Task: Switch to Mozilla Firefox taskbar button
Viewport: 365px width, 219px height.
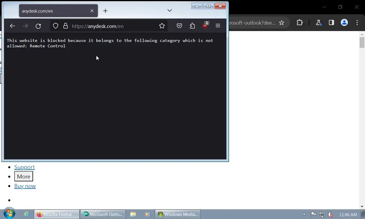Action: coord(57,214)
